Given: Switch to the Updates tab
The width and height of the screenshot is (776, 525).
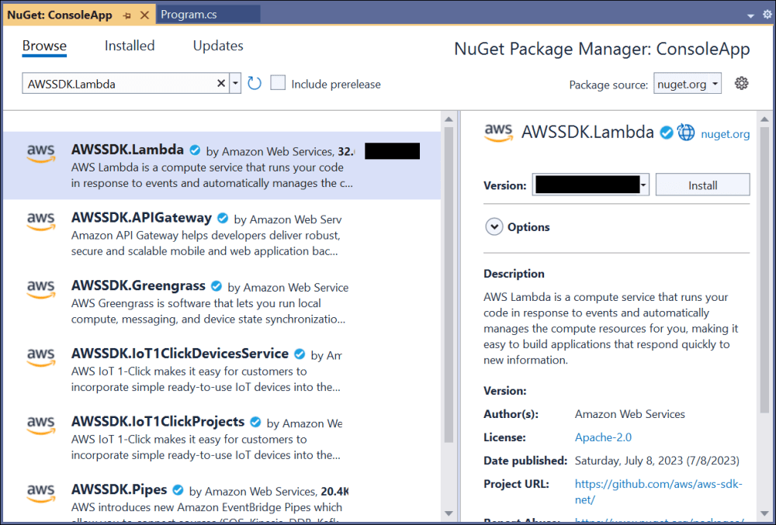Looking at the screenshot, I should (218, 46).
